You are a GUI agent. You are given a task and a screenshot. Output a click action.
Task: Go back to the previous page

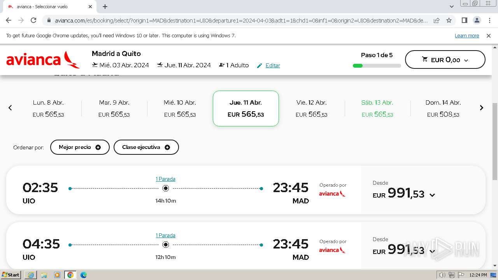(9, 20)
